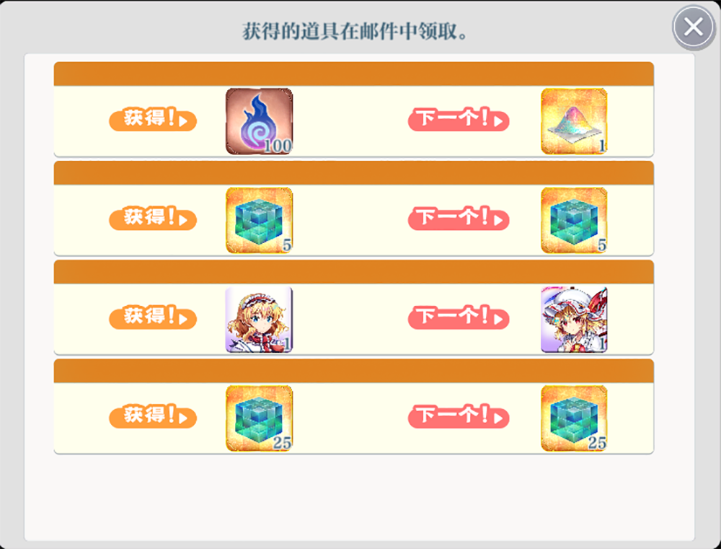Click the orange header bar above the character portraits

pyautogui.click(x=353, y=271)
